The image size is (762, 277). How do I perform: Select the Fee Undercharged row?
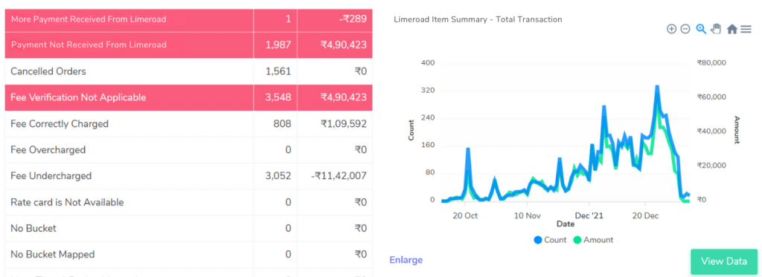(188, 175)
